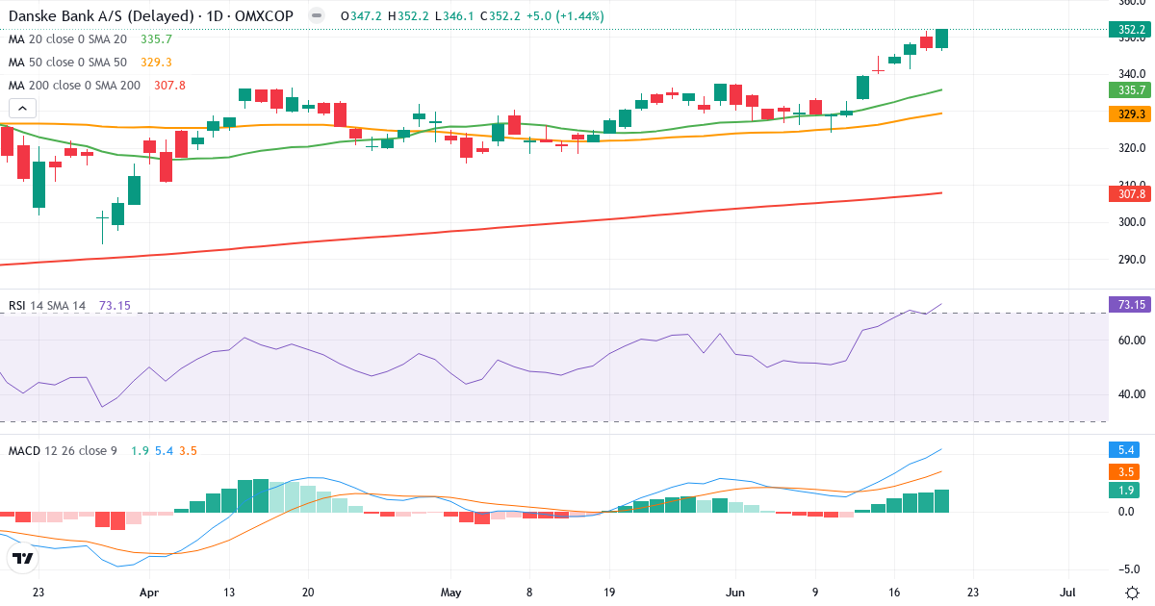Viewport: 1155px width, 606px height.
Task: Select the MA 20 close indicator legend
Action: click(90, 39)
